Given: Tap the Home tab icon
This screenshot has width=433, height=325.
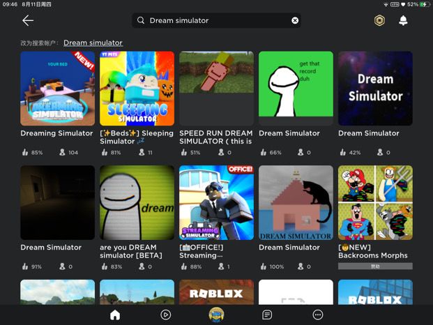Looking at the screenshot, I should click(x=115, y=315).
